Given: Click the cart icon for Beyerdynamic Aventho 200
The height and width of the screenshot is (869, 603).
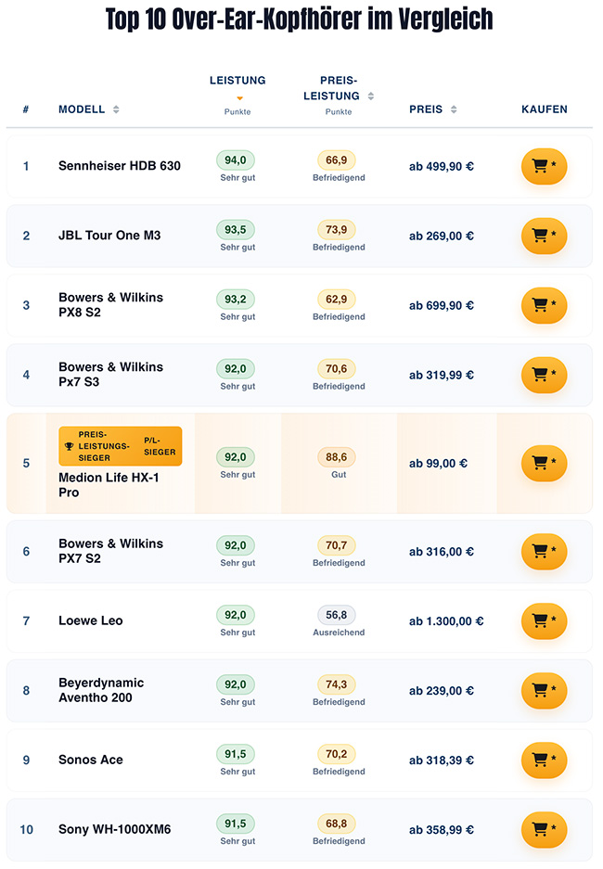Looking at the screenshot, I should click(544, 691).
